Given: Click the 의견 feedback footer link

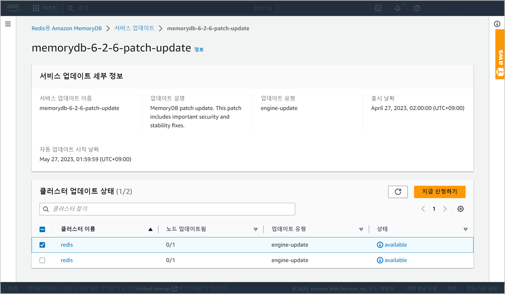Looking at the screenshot, I should (13, 288).
